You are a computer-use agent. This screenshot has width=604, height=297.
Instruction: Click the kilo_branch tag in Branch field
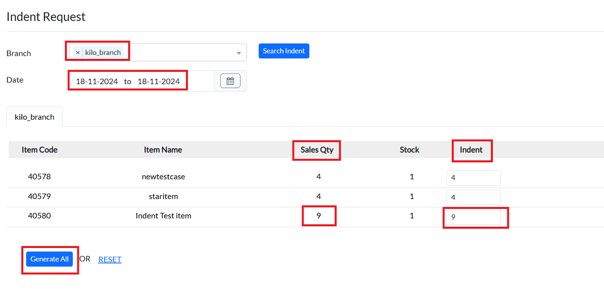click(103, 52)
